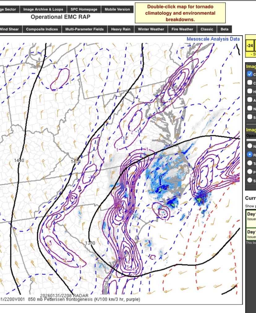Expand the Wind Shear menu
This screenshot has height=313, width=256.
point(10,29)
